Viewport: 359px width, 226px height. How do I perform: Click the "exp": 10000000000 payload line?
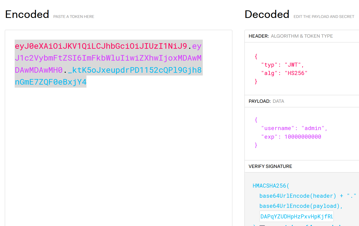pyautogui.click(x=291, y=137)
